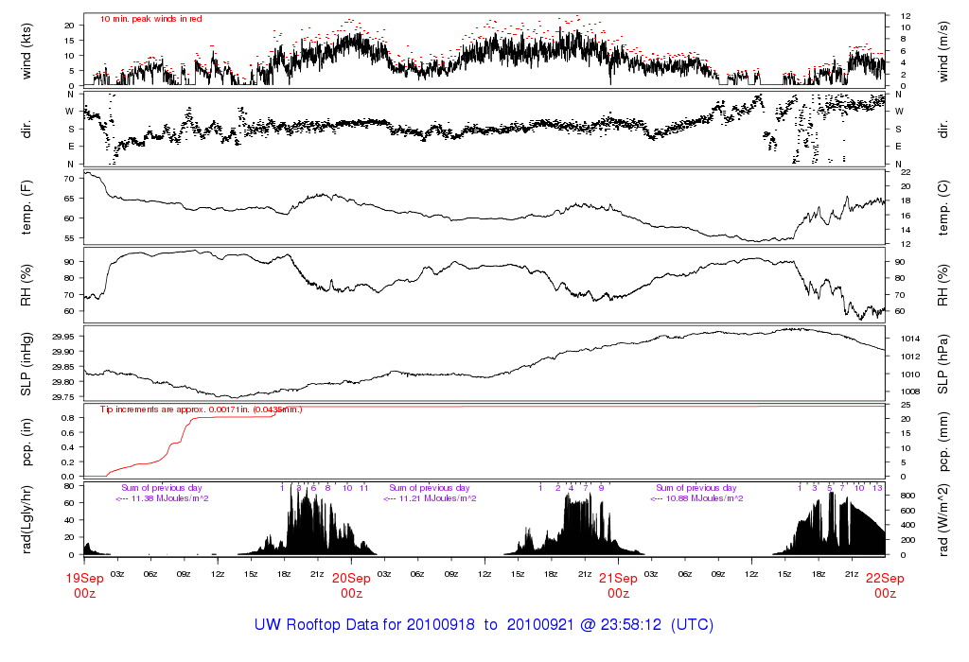Click the '29.90' pressure tick value
The image size is (969, 662).
coord(63,352)
